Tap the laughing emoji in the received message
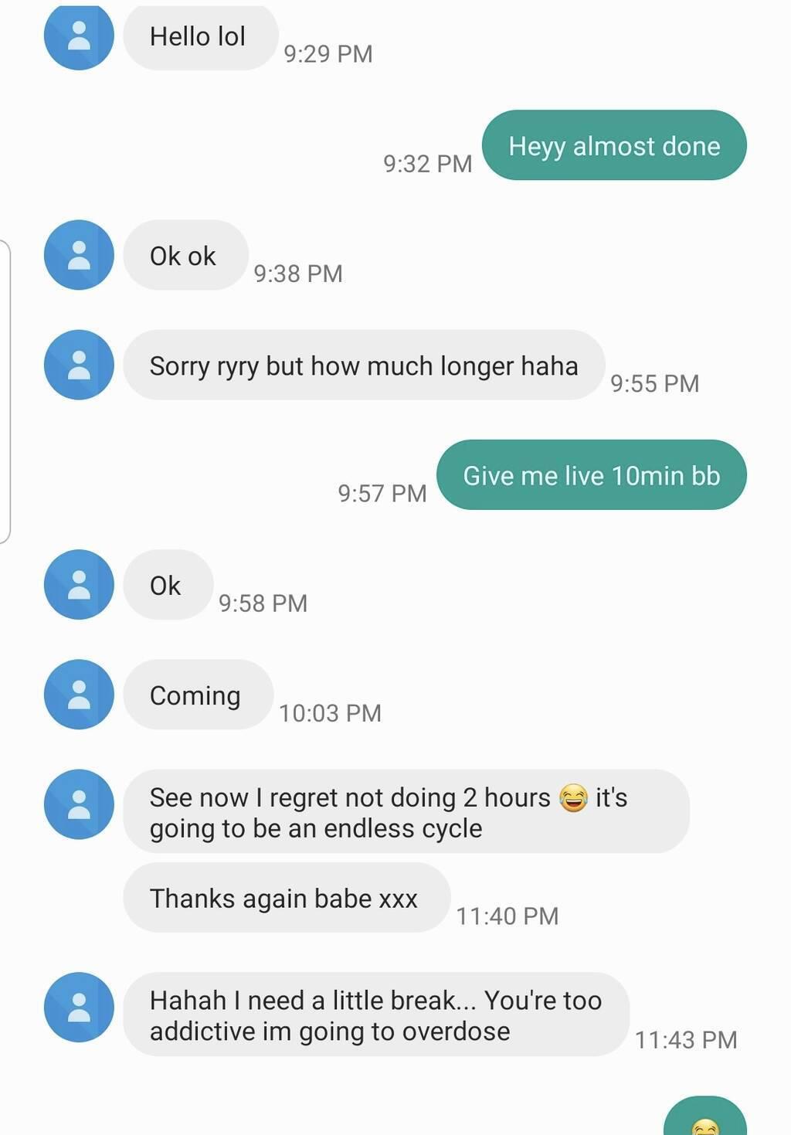 (572, 797)
